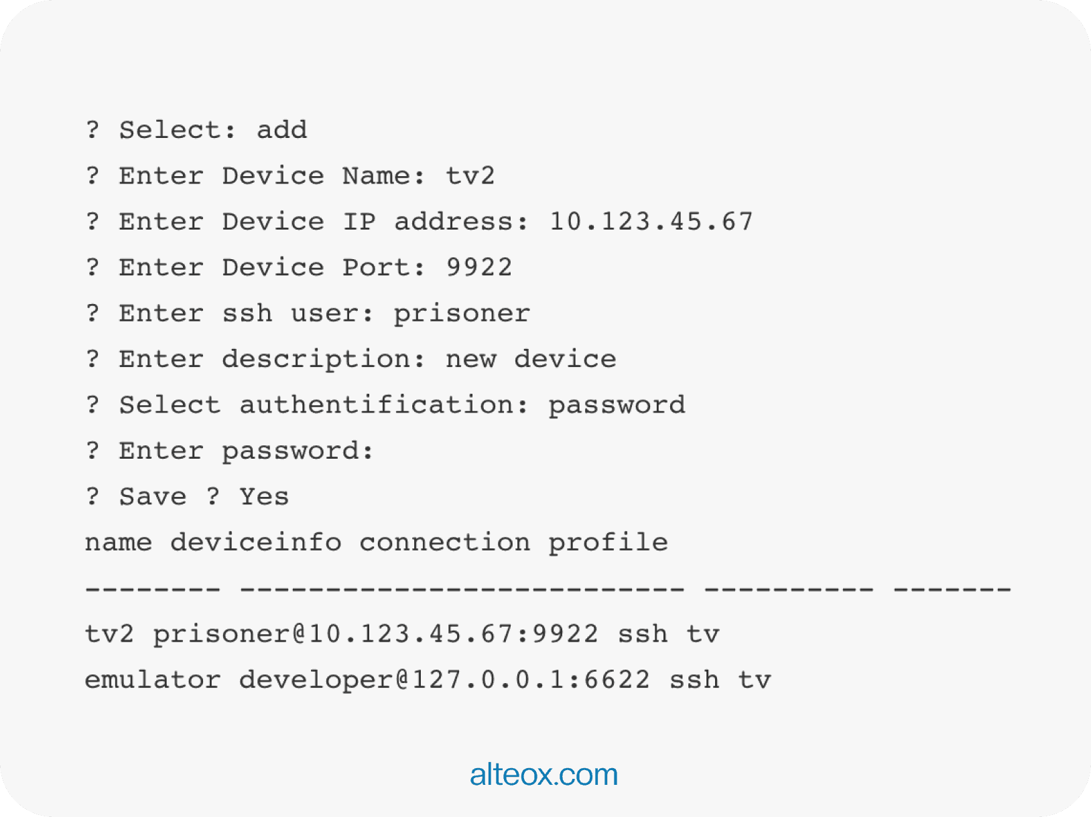This screenshot has height=817, width=1091.
Task: Click the question mark before 'Enter ssh user'
Action: tap(92, 313)
